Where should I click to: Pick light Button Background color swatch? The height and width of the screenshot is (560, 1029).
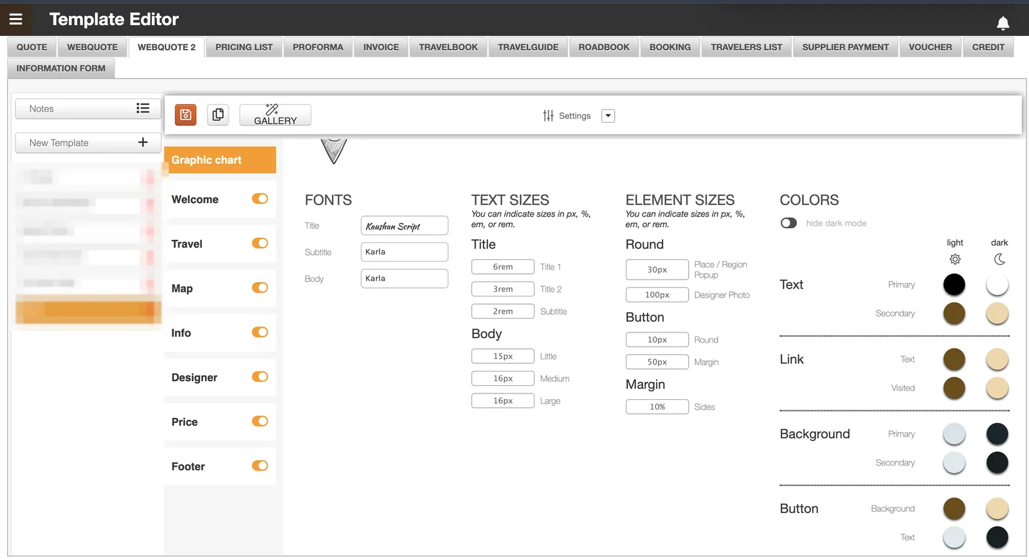(x=954, y=509)
